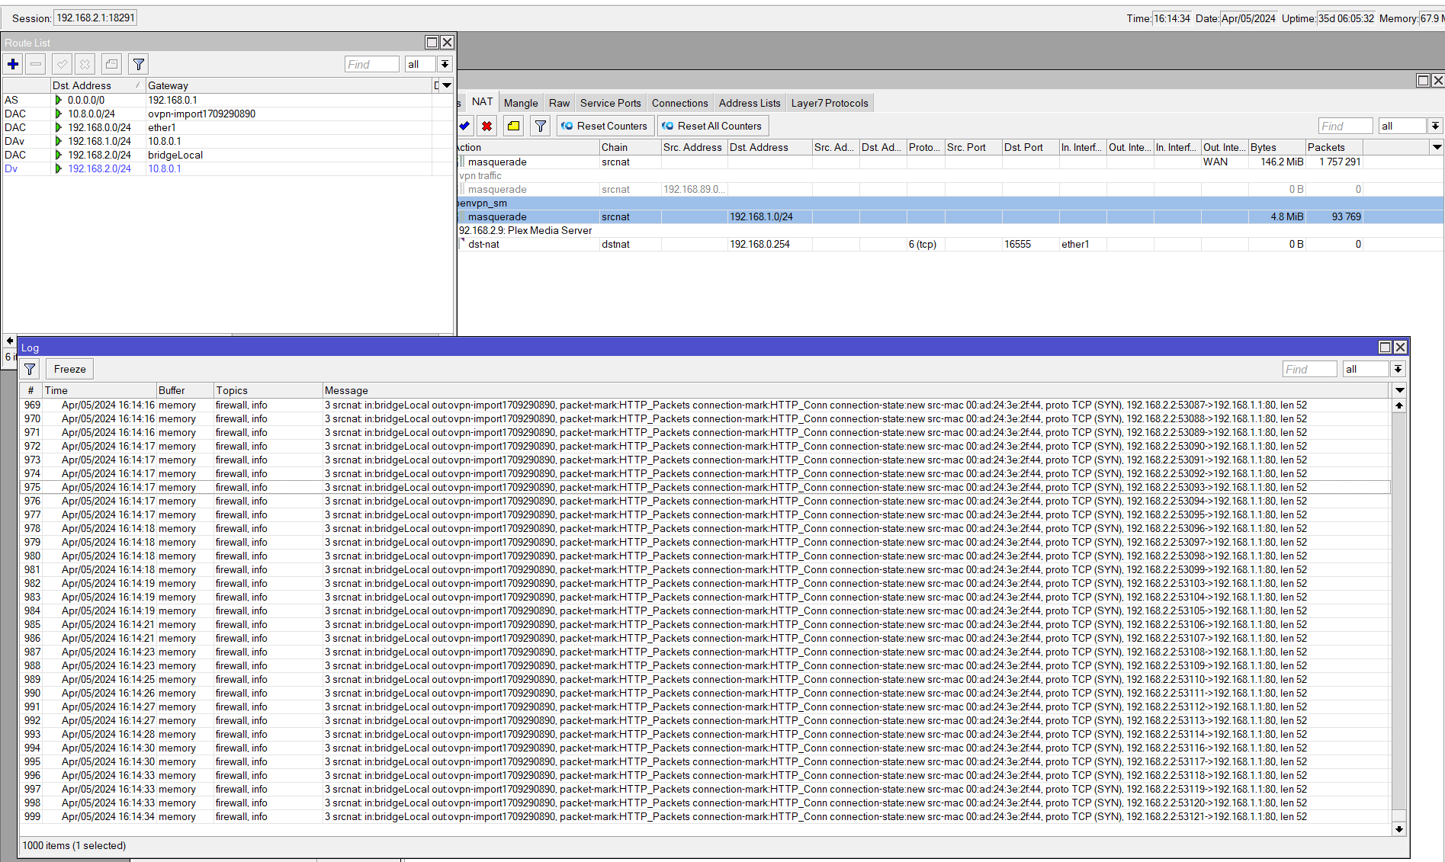Enable the NAT rule with the blue checkmark
The image size is (1445, 862).
pos(464,126)
